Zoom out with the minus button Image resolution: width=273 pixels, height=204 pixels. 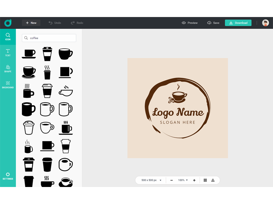[x=171, y=180]
